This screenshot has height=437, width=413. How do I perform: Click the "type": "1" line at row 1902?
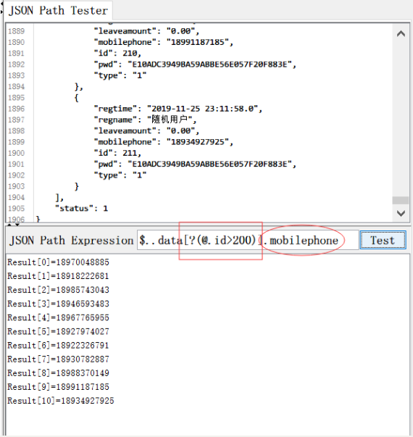120,175
